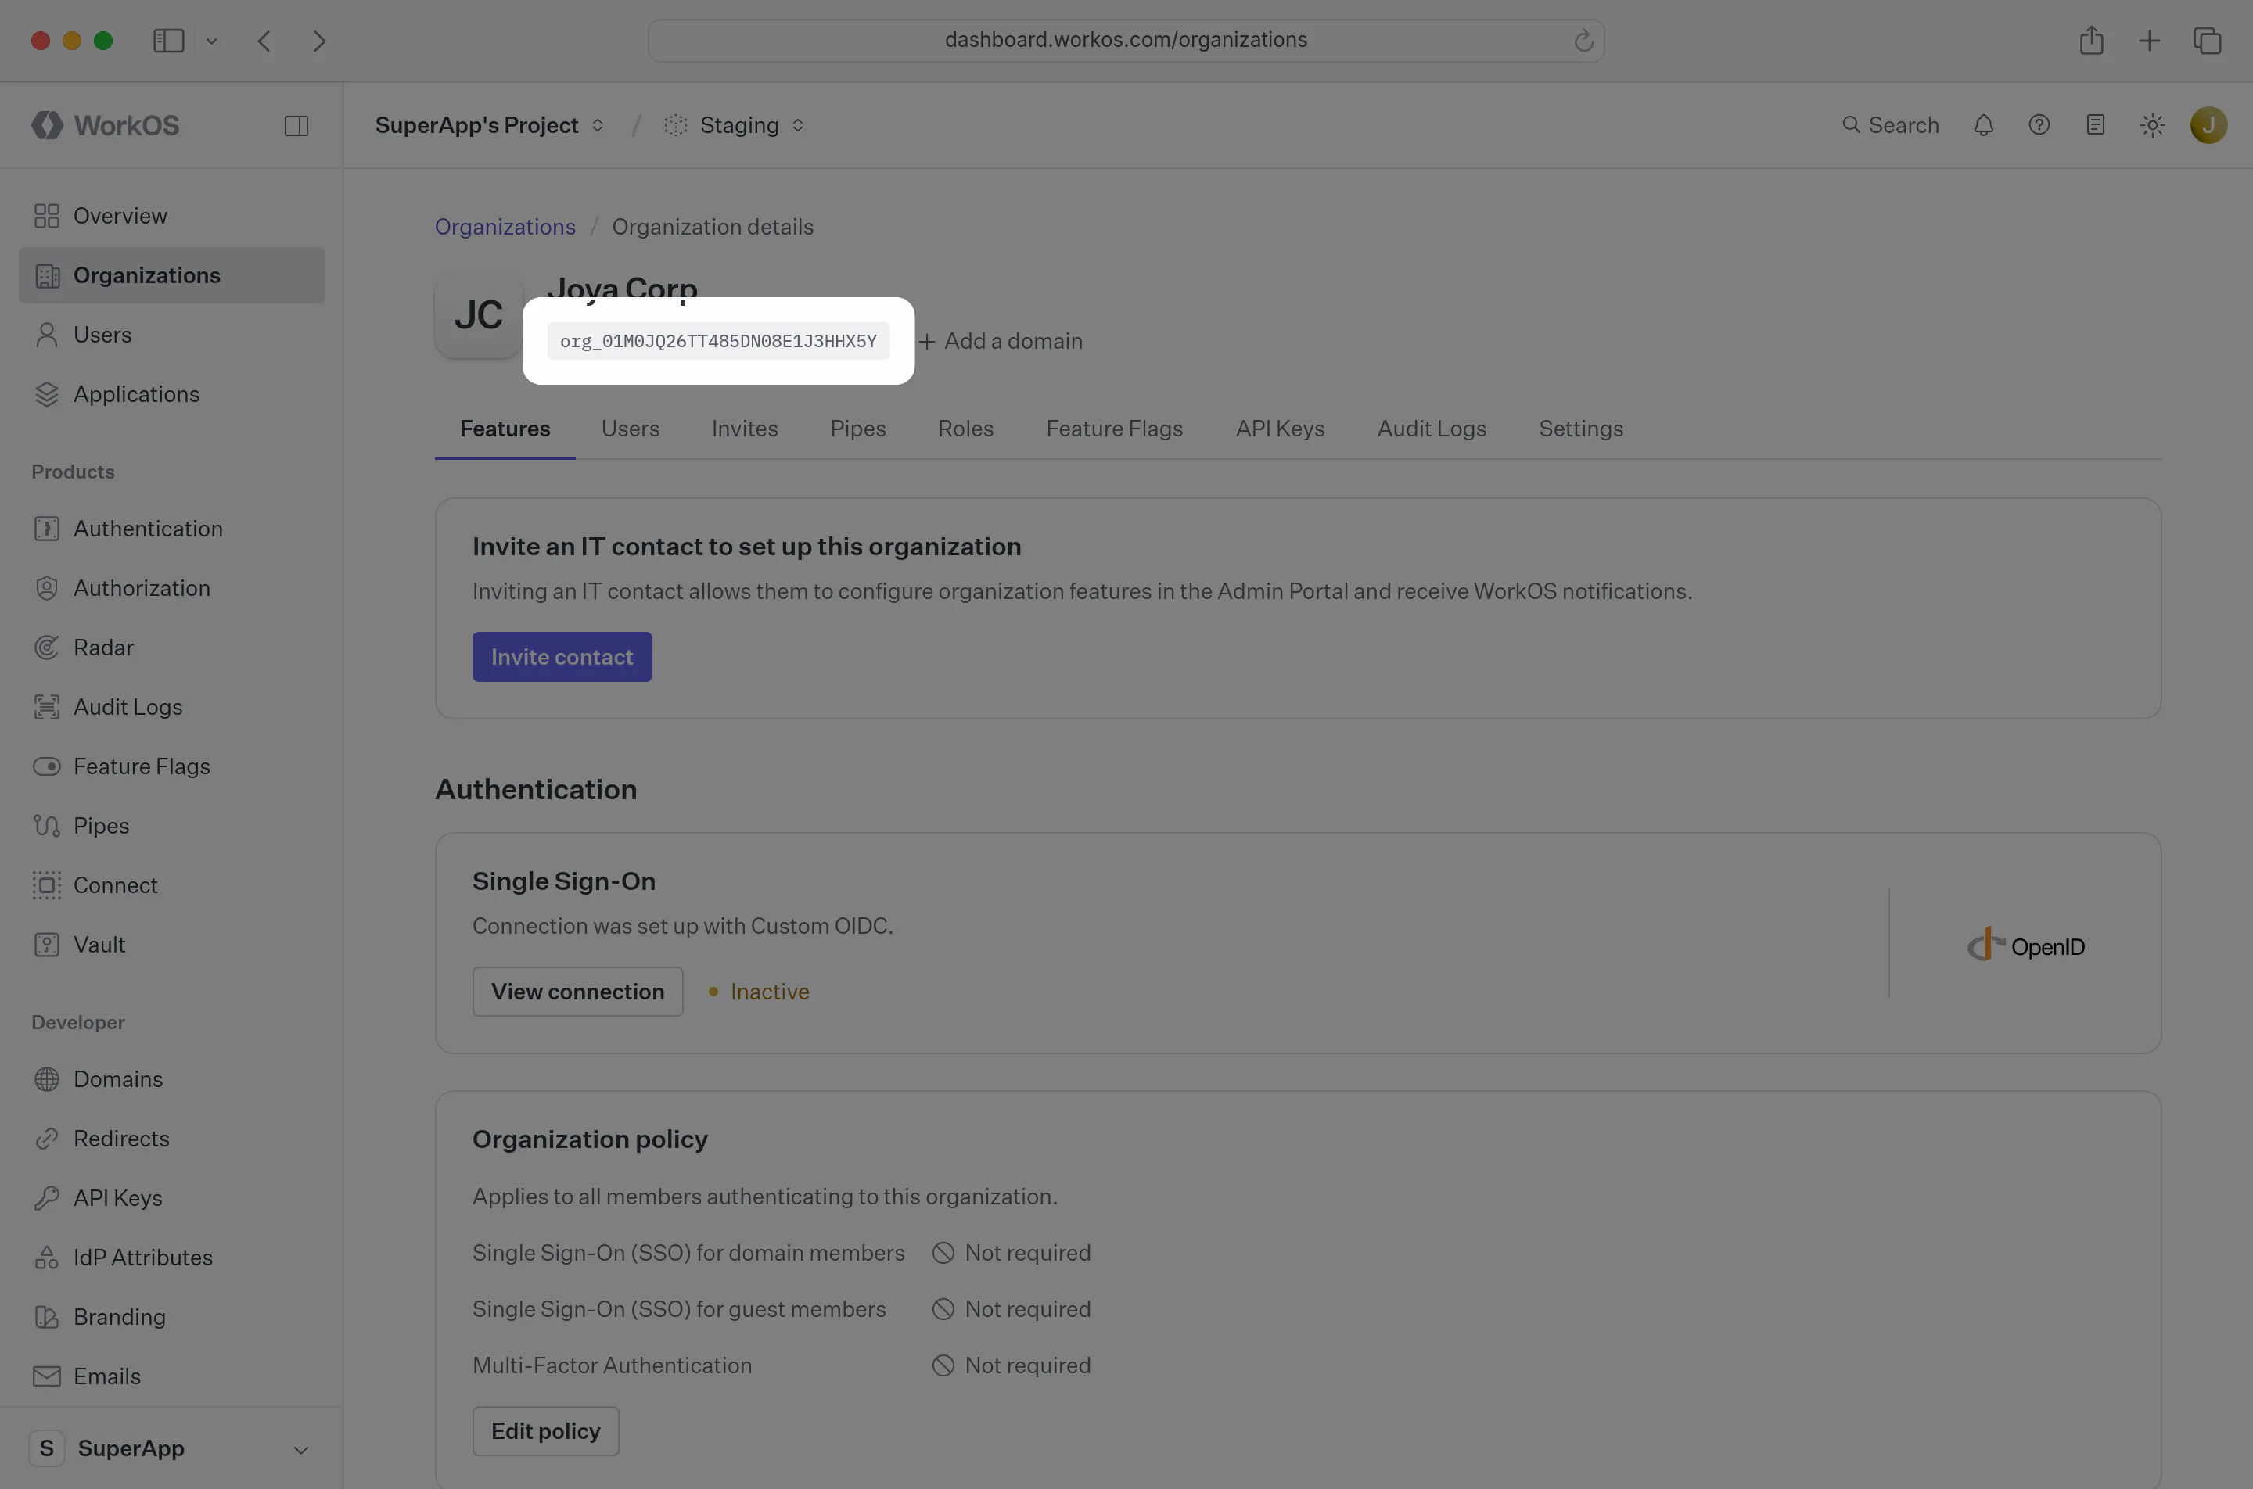Open Radar in sidebar
The height and width of the screenshot is (1489, 2253).
172,647
